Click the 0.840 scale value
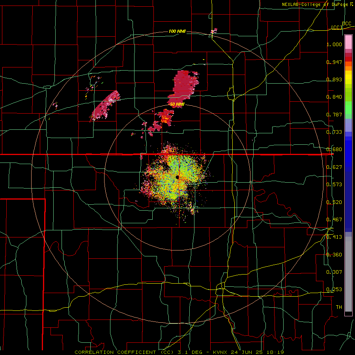Viewport: 355px width, 355px height. click(334, 97)
